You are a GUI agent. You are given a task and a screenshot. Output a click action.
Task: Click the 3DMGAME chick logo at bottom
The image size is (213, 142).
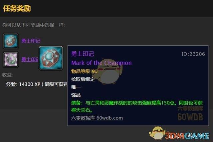(157, 133)
